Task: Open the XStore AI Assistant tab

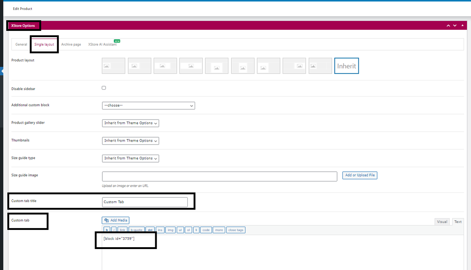Action: (102, 45)
